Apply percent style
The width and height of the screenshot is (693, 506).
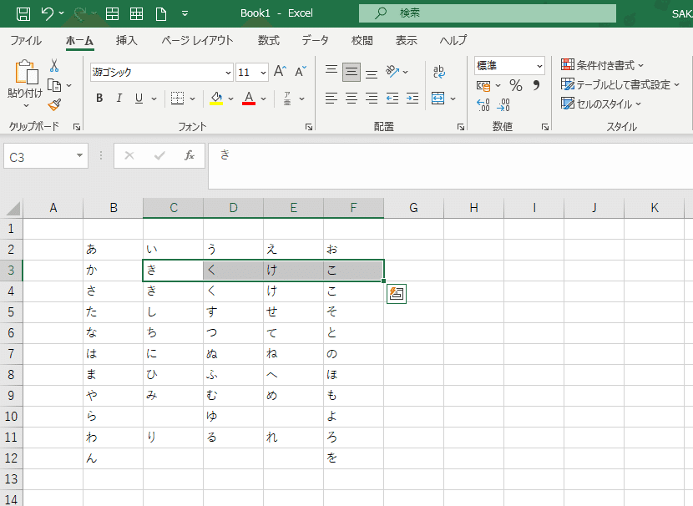click(516, 85)
